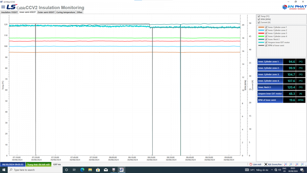Viewport: 307px width, 173px height.
Task: Click the Làm mới refresh icon
Action: click(x=251, y=165)
